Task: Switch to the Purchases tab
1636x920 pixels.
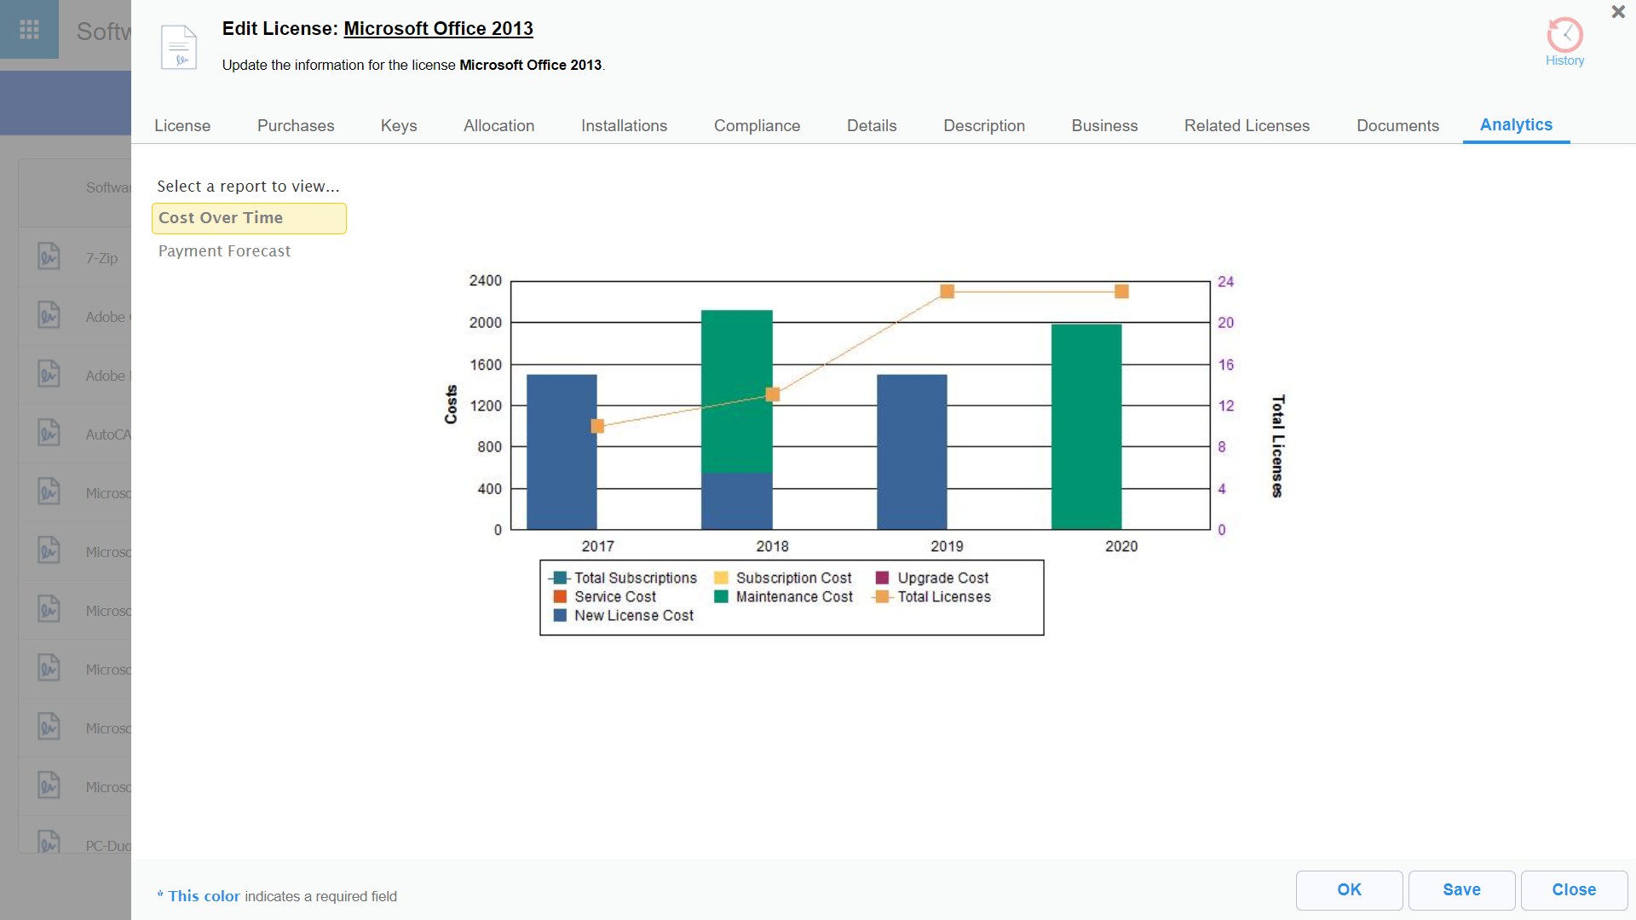Action: [x=295, y=125]
